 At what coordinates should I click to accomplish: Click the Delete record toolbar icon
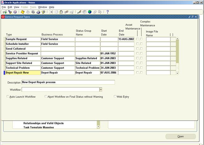72,12
